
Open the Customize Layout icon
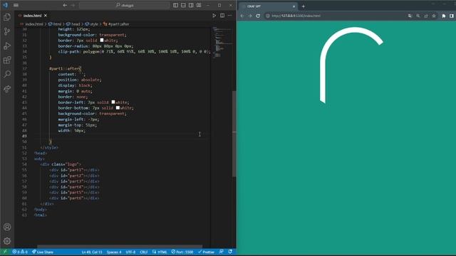199,5
